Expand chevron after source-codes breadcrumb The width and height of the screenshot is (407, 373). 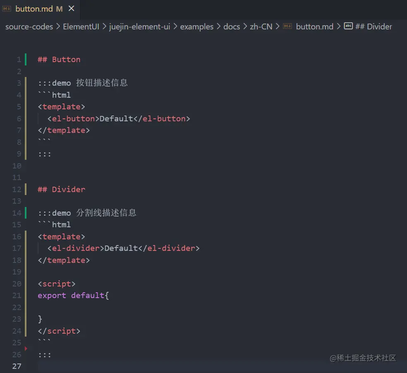tap(58, 26)
